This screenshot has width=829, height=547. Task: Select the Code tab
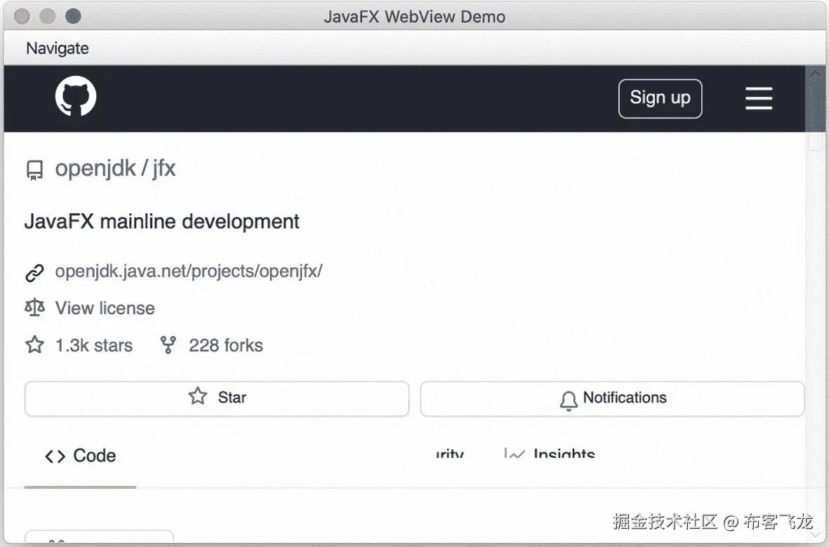[80, 456]
